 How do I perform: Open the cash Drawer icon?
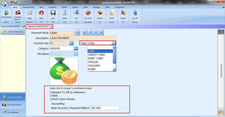pyautogui.click(x=100, y=15)
